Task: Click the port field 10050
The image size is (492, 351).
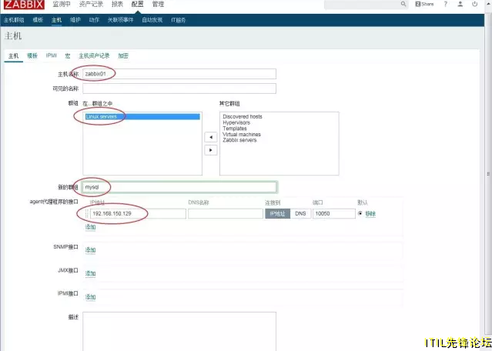Action: click(334, 214)
